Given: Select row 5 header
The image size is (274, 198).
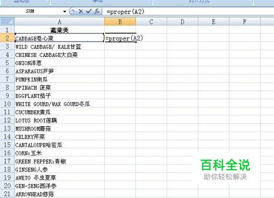Looking at the screenshot, I should tap(7, 63).
